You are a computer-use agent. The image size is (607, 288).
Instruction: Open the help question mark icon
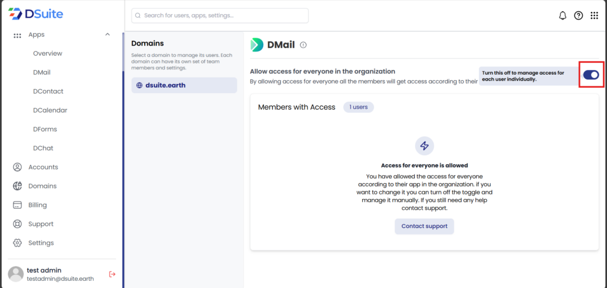(579, 16)
